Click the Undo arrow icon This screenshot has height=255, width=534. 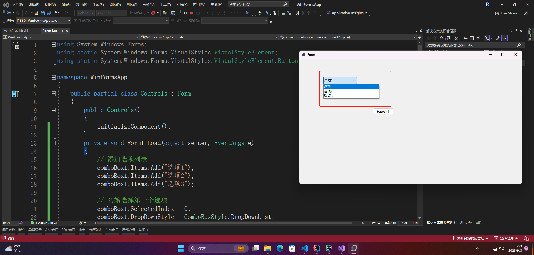pos(57,13)
